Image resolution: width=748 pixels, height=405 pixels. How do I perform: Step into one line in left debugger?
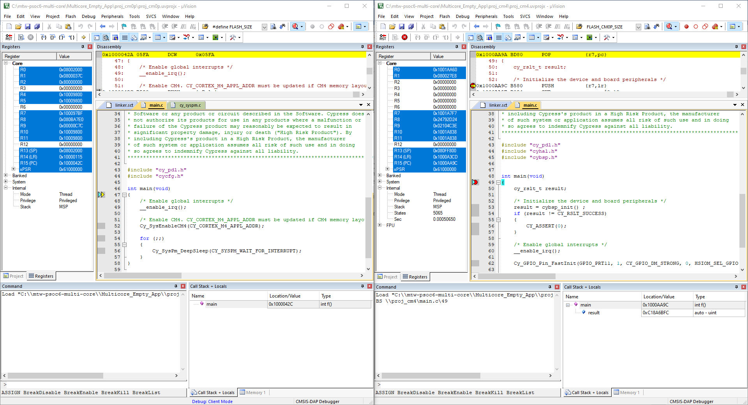(44, 37)
